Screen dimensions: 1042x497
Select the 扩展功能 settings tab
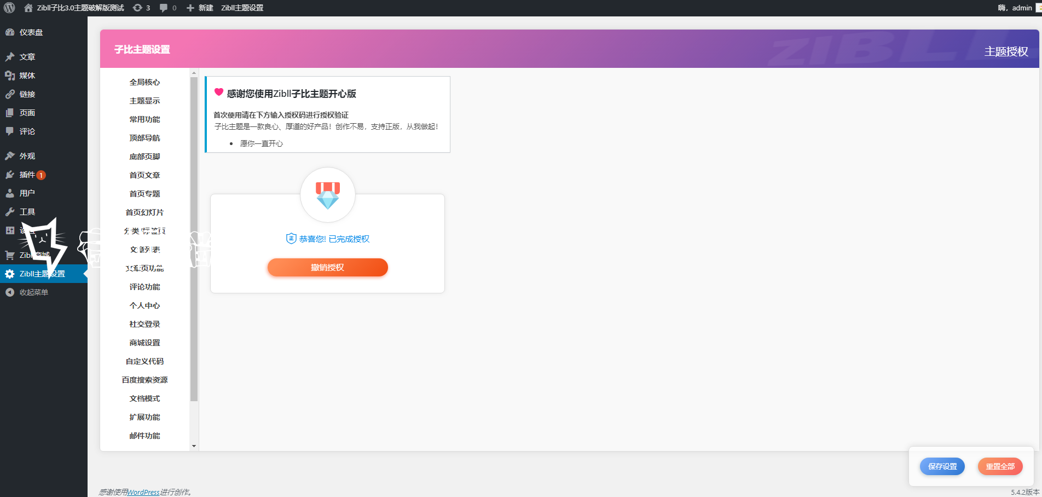(x=145, y=417)
